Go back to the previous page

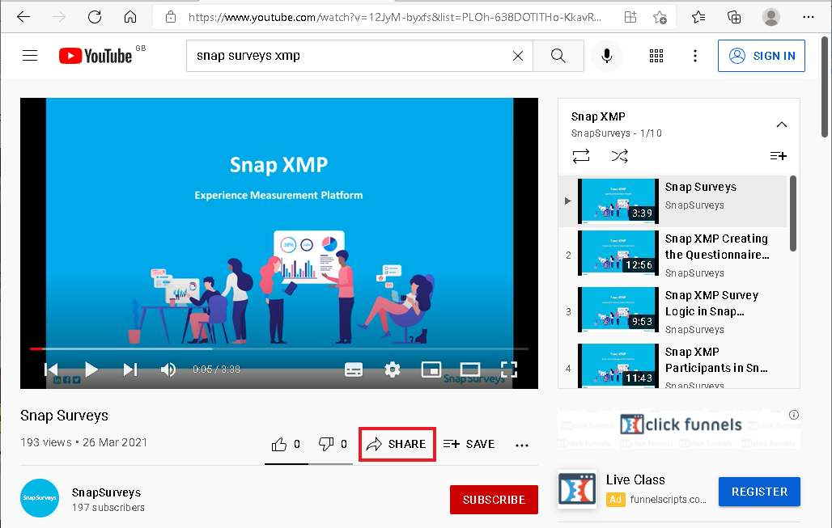pos(23,17)
